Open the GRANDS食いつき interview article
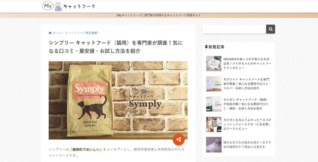The width and height of the screenshot is (318, 162). coord(247,63)
